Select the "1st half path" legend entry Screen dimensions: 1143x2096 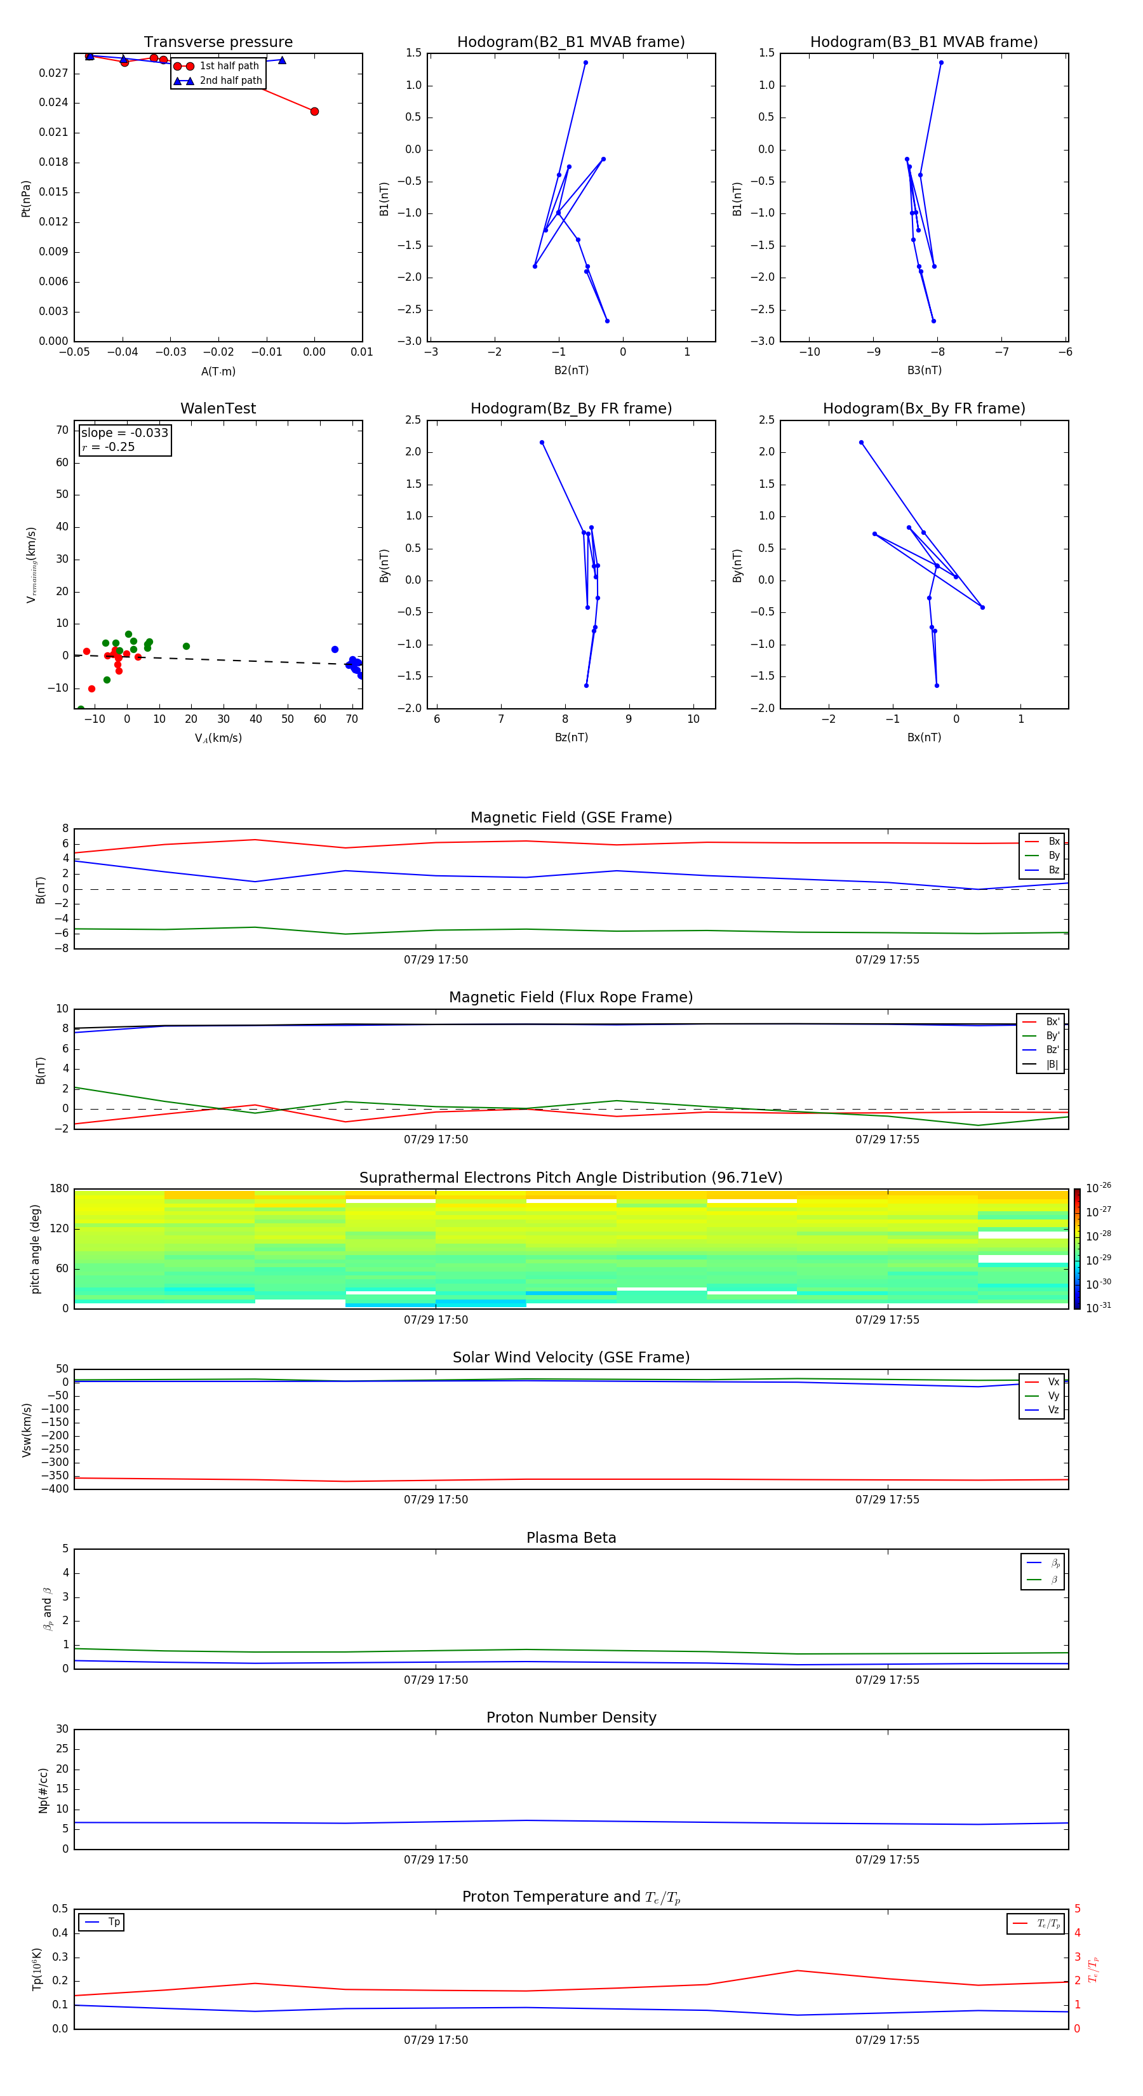(x=217, y=66)
